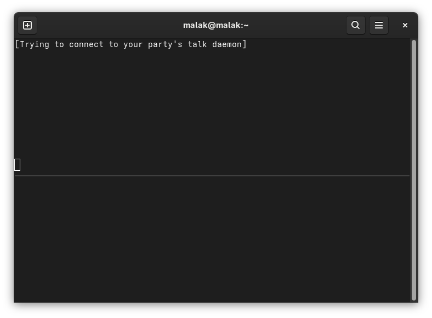Click the word "to" after "Trying"
Viewport: 432px width, 318px height.
coord(59,44)
